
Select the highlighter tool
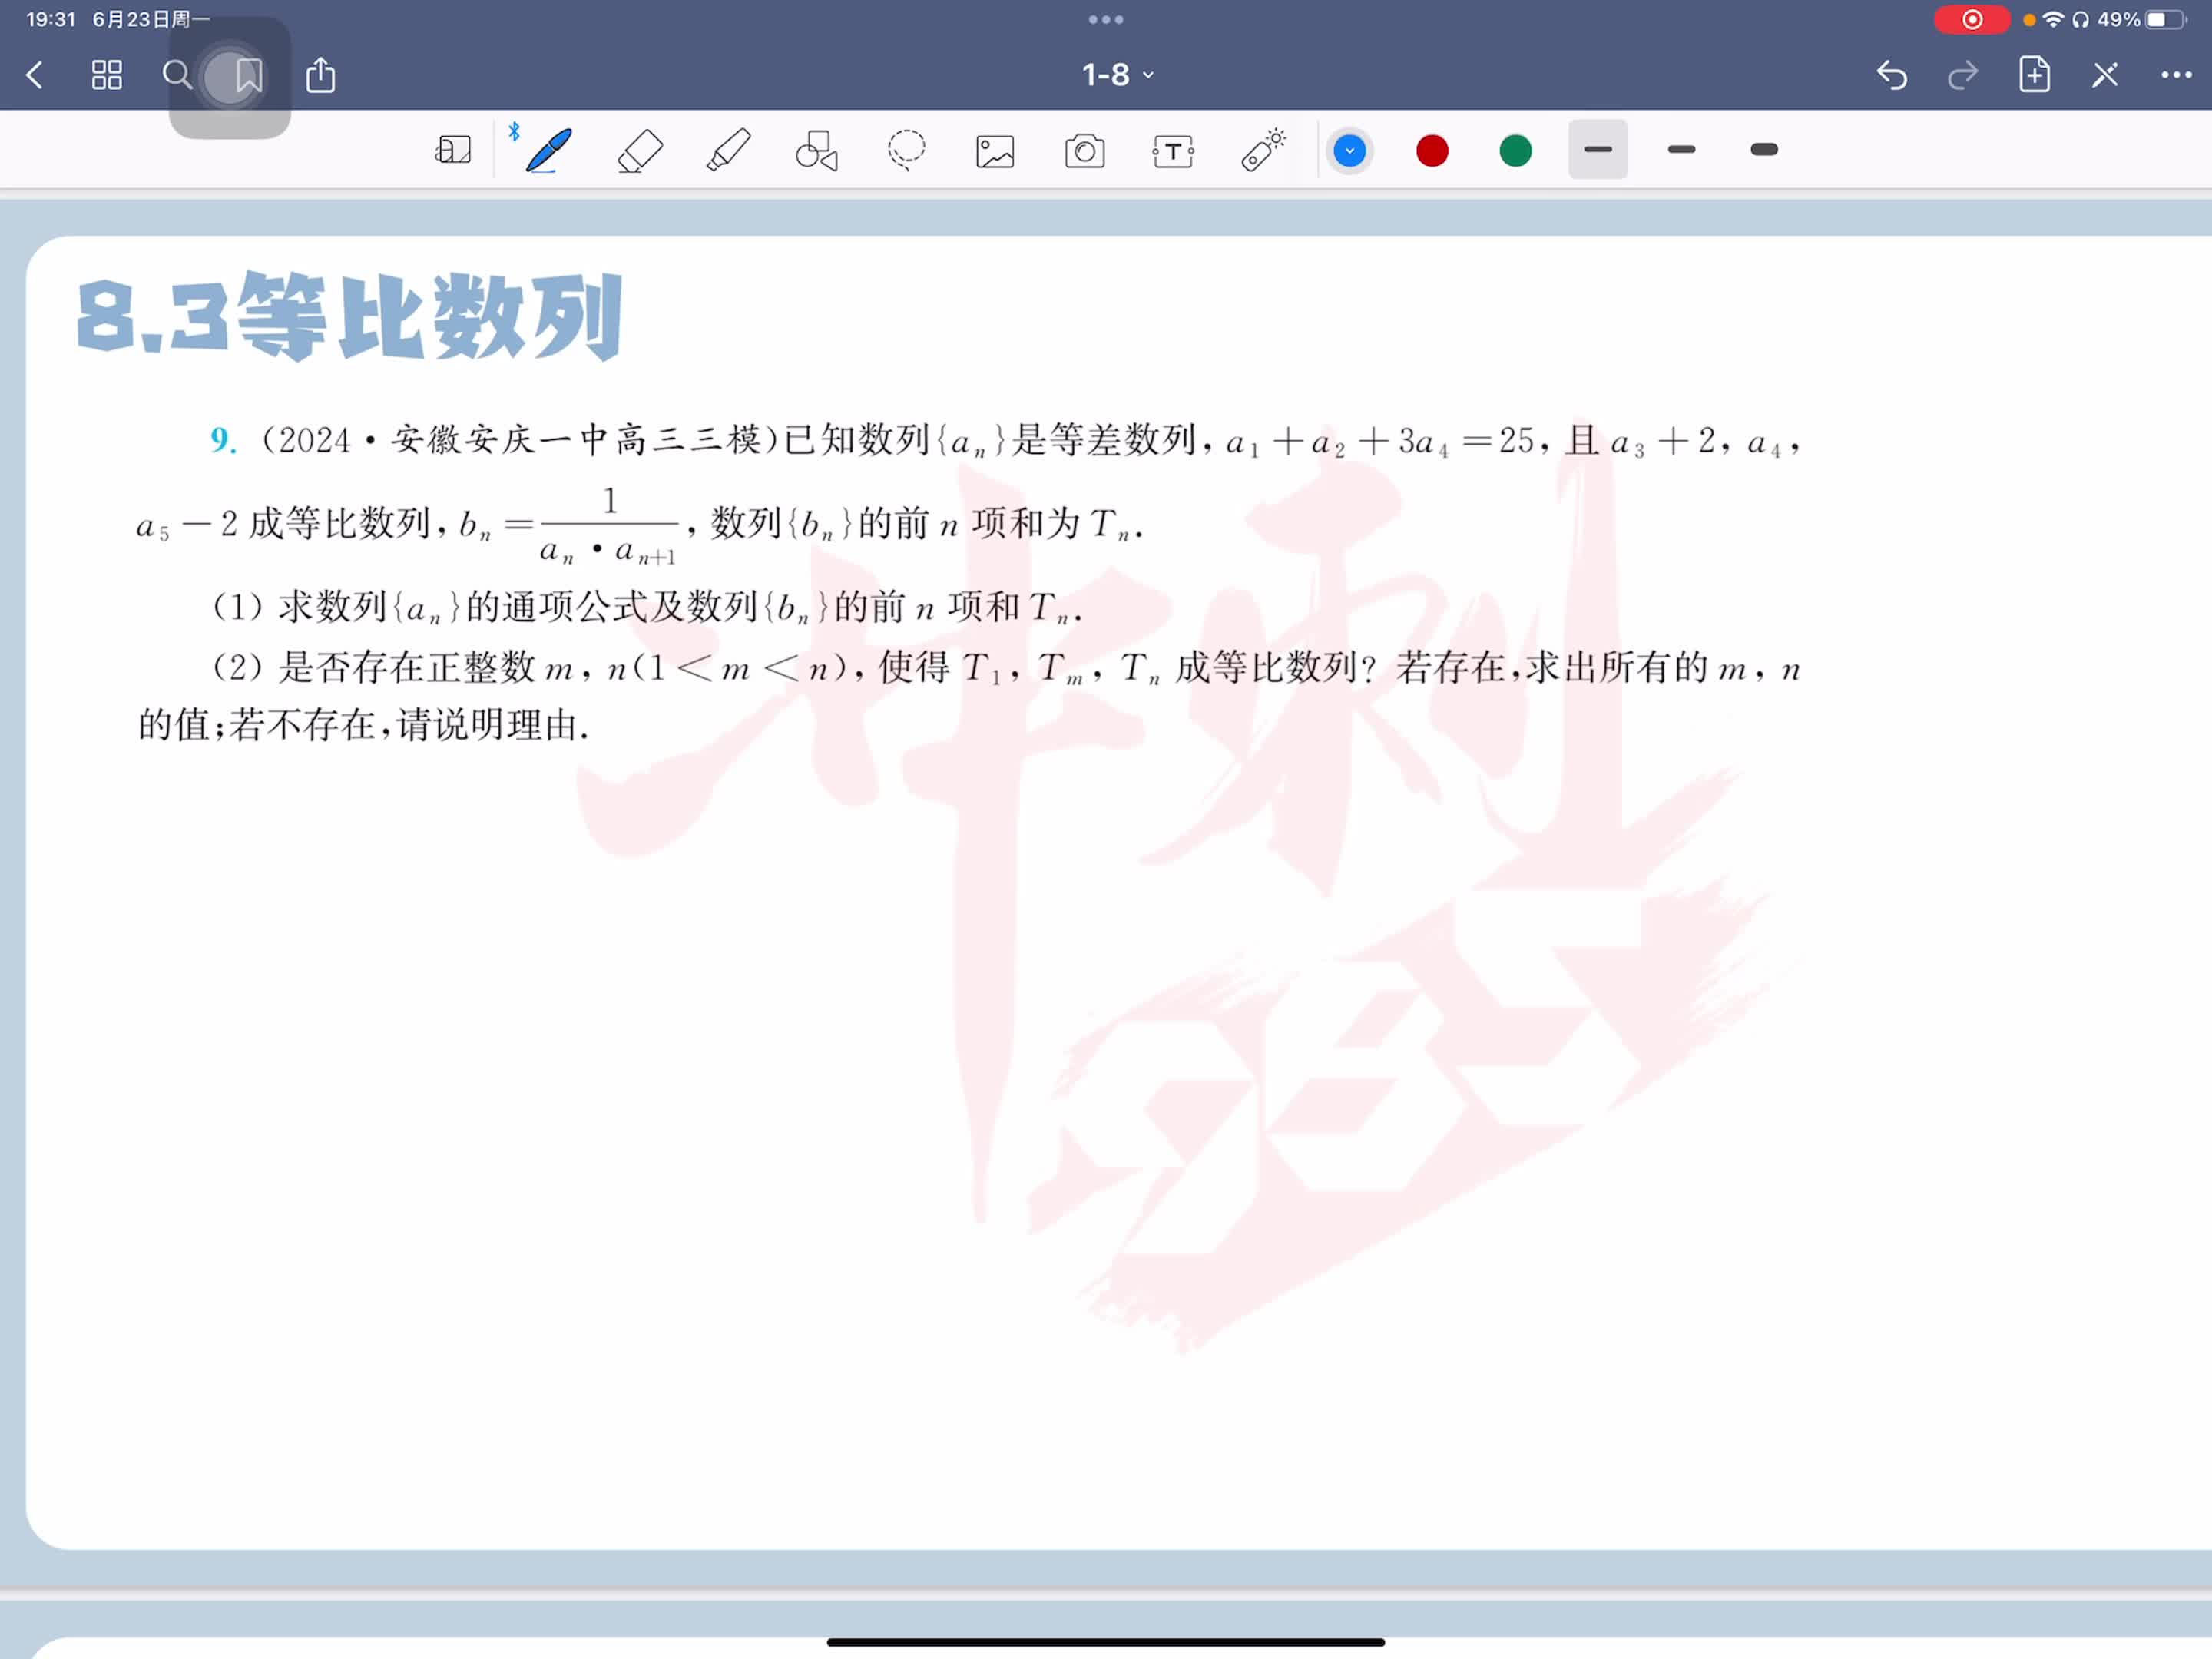[x=728, y=151]
